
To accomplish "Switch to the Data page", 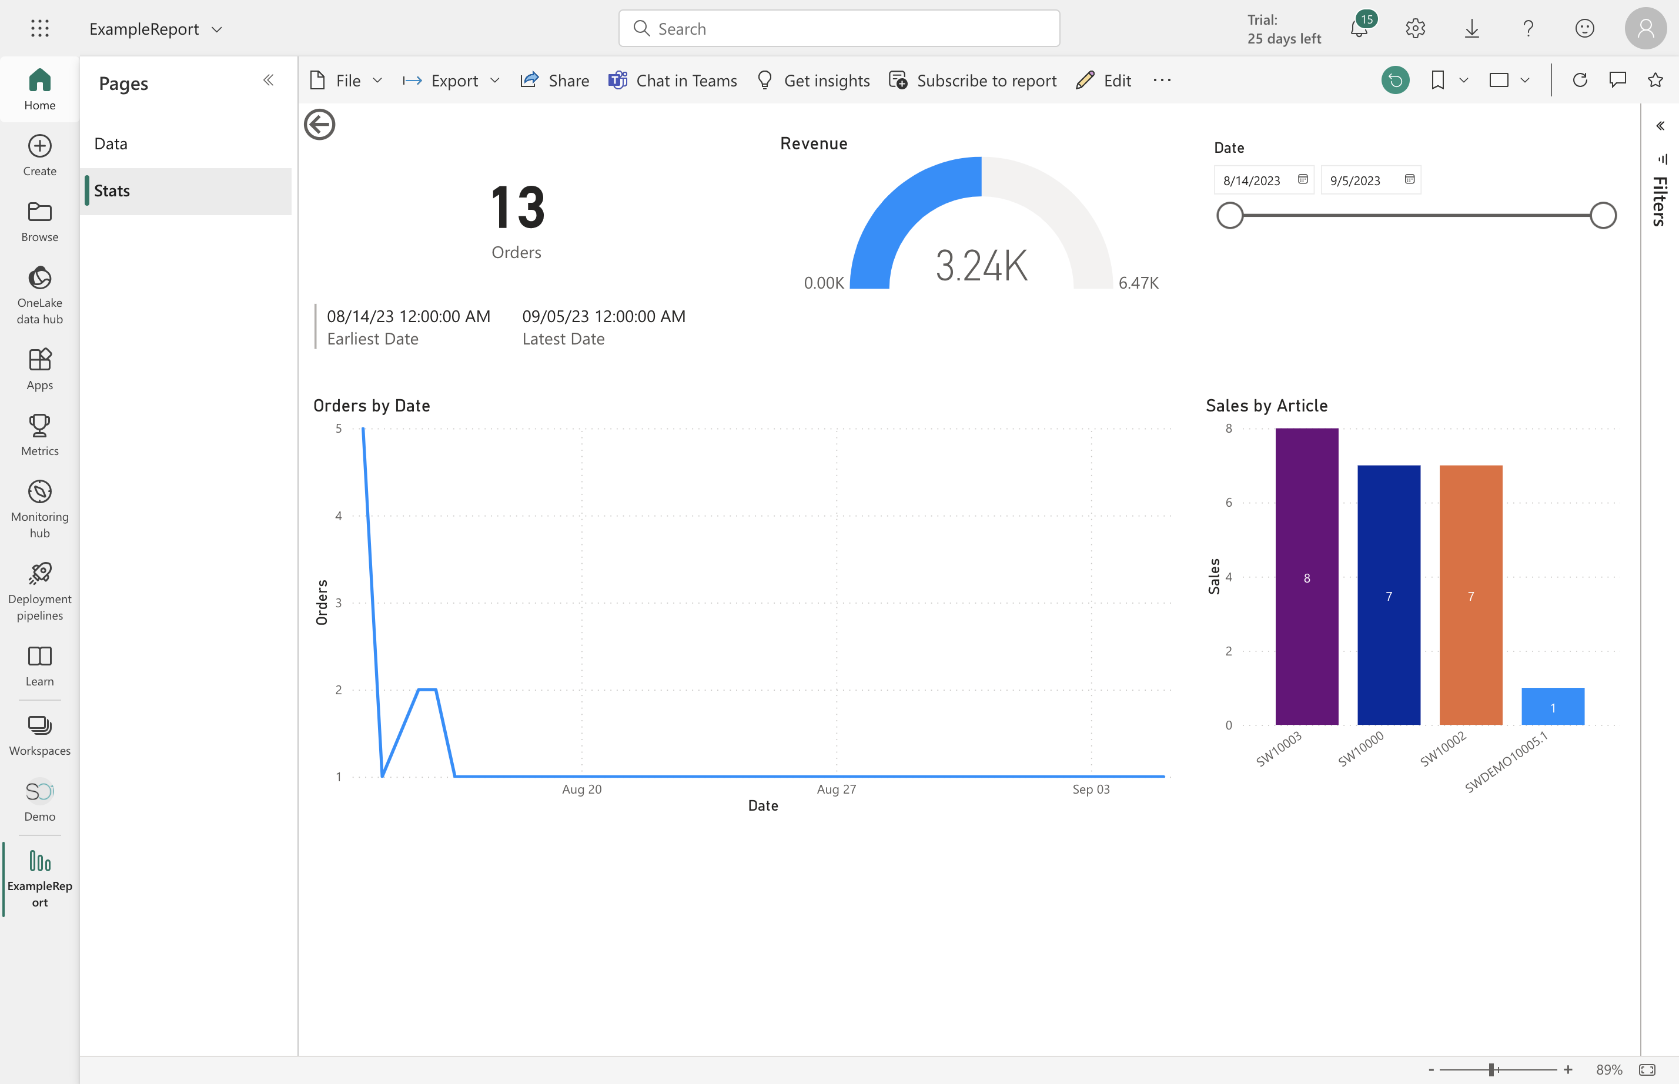I will point(111,143).
